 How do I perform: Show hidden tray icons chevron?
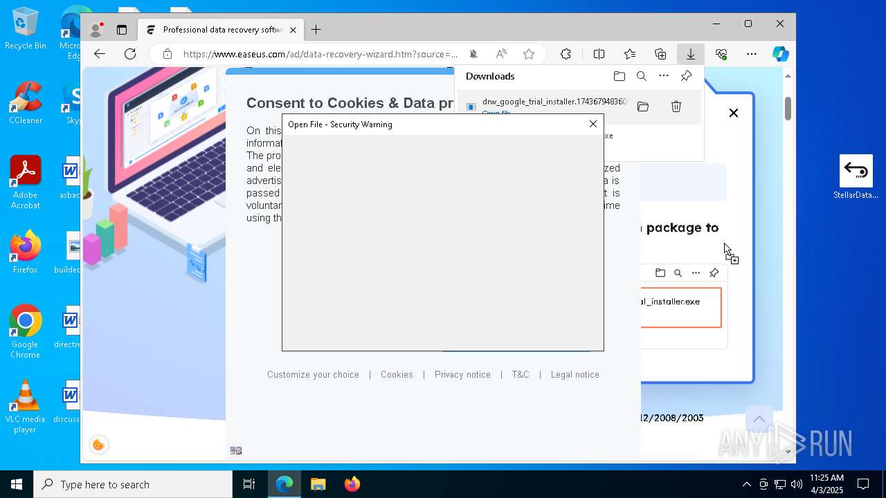pyautogui.click(x=746, y=484)
